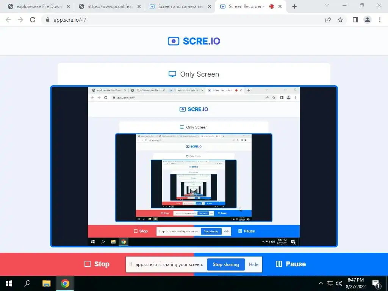Click the Chrome taskbar icon
Screen dimensions: 388x291
[x=65, y=283]
